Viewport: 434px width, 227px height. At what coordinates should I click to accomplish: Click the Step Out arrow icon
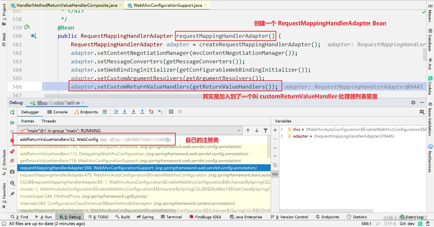pos(142,112)
